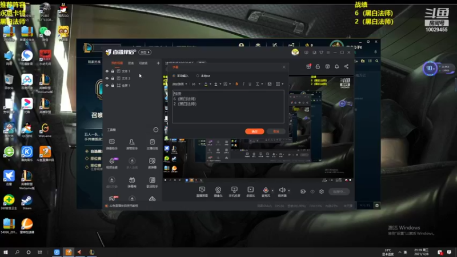Click the open padlock icon
This screenshot has height=257, width=457.
coord(318,66)
